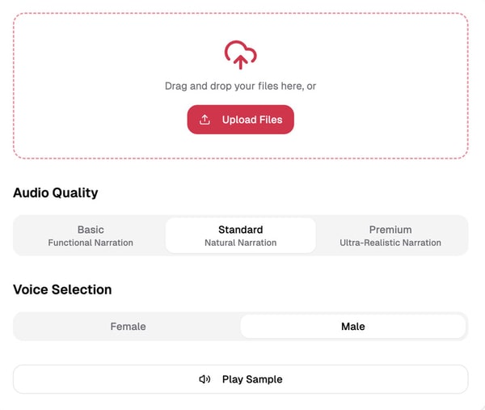Click the 'Ultra-Realistic Narration' subtitle
Image resolution: width=485 pixels, height=410 pixels.
point(390,243)
